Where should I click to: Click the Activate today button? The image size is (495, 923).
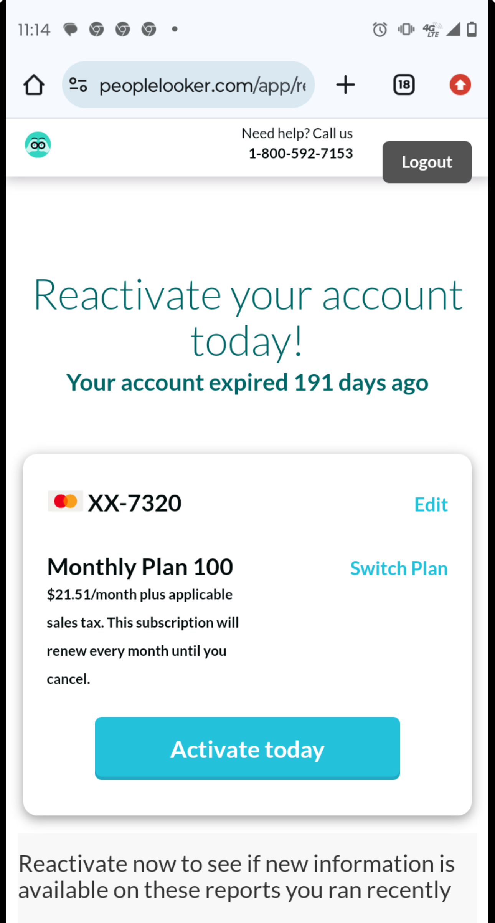coord(247,748)
